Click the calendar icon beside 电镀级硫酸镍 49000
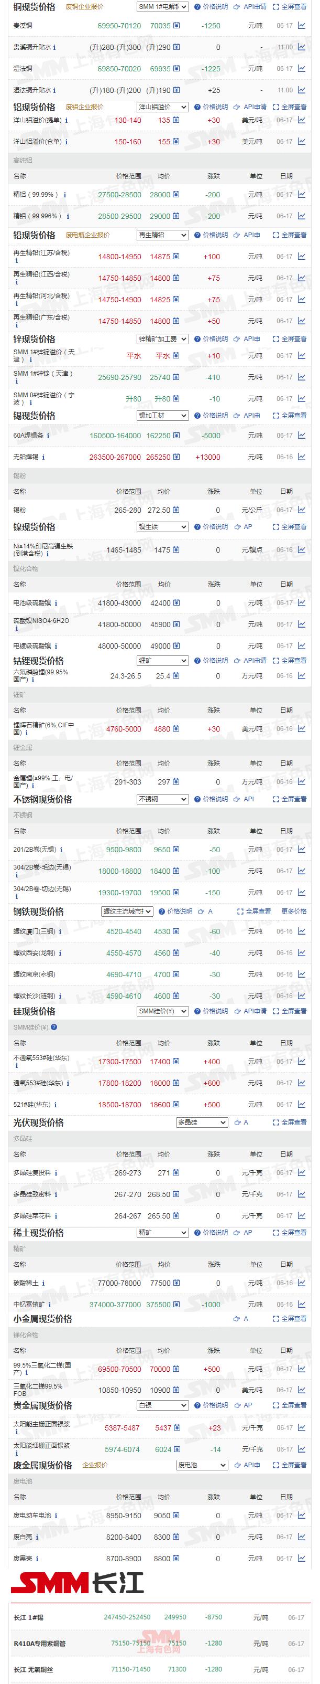The image size is (320, 1684). [176, 646]
